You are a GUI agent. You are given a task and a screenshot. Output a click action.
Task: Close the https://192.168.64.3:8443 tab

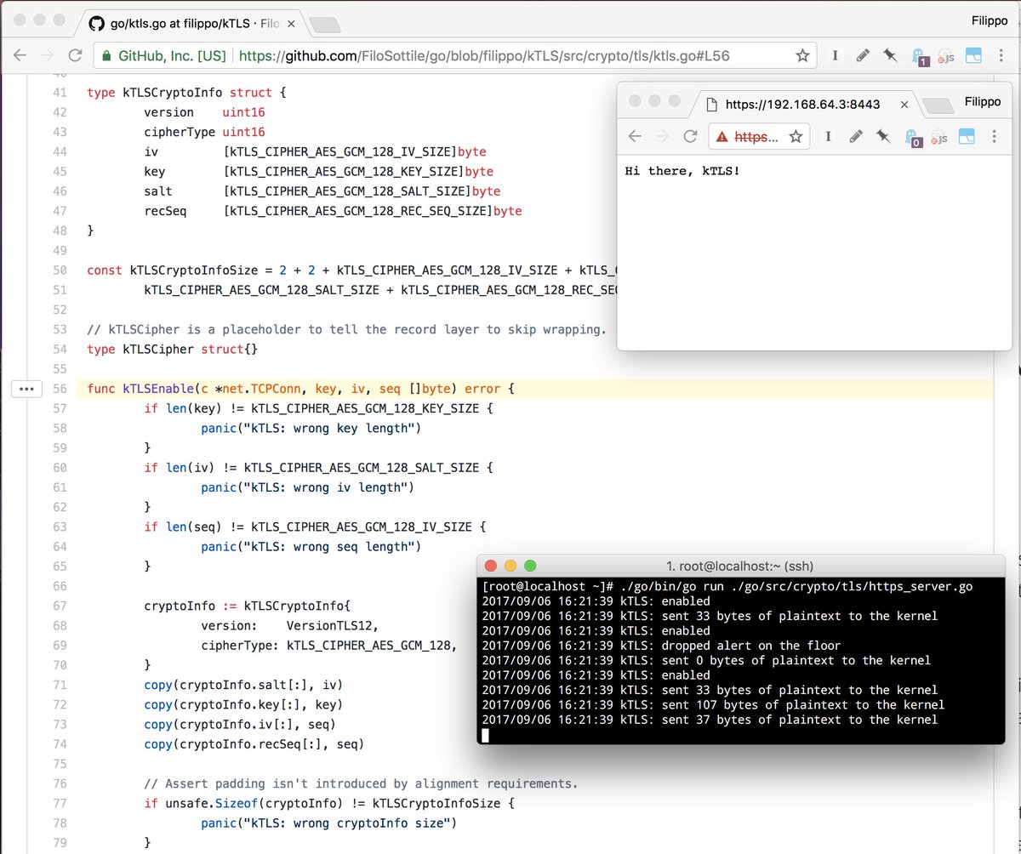point(904,105)
